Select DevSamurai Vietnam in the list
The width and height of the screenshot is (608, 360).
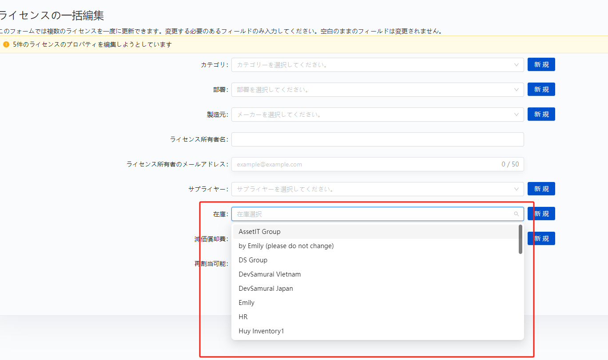coord(270,274)
